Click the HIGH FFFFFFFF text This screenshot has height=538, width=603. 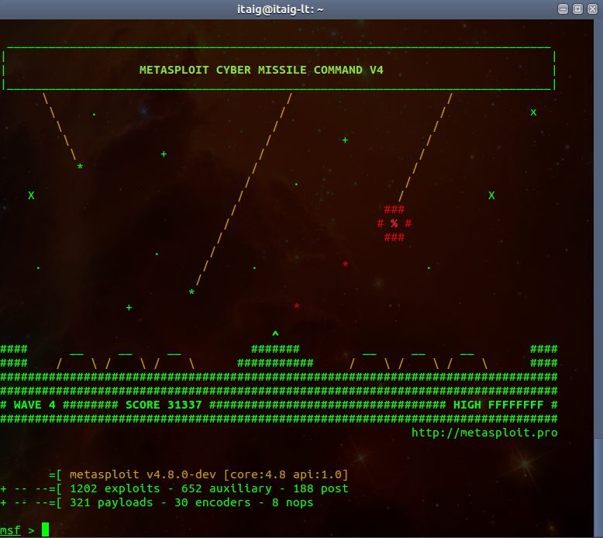[498, 405]
